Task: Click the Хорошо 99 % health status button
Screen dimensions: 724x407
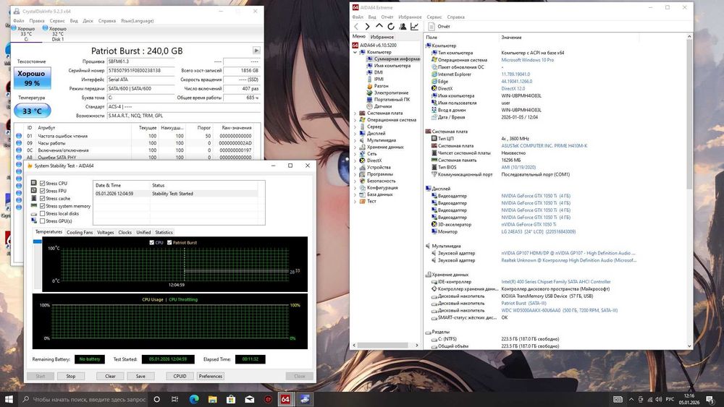Action: [32, 78]
